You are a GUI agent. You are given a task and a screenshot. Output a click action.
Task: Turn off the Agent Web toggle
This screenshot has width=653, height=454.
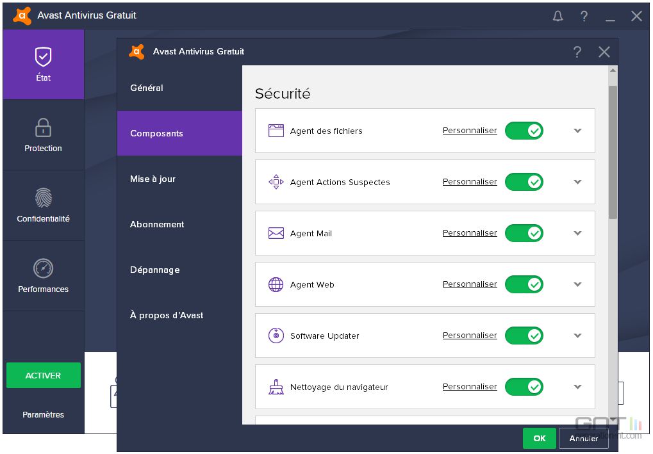click(x=524, y=284)
